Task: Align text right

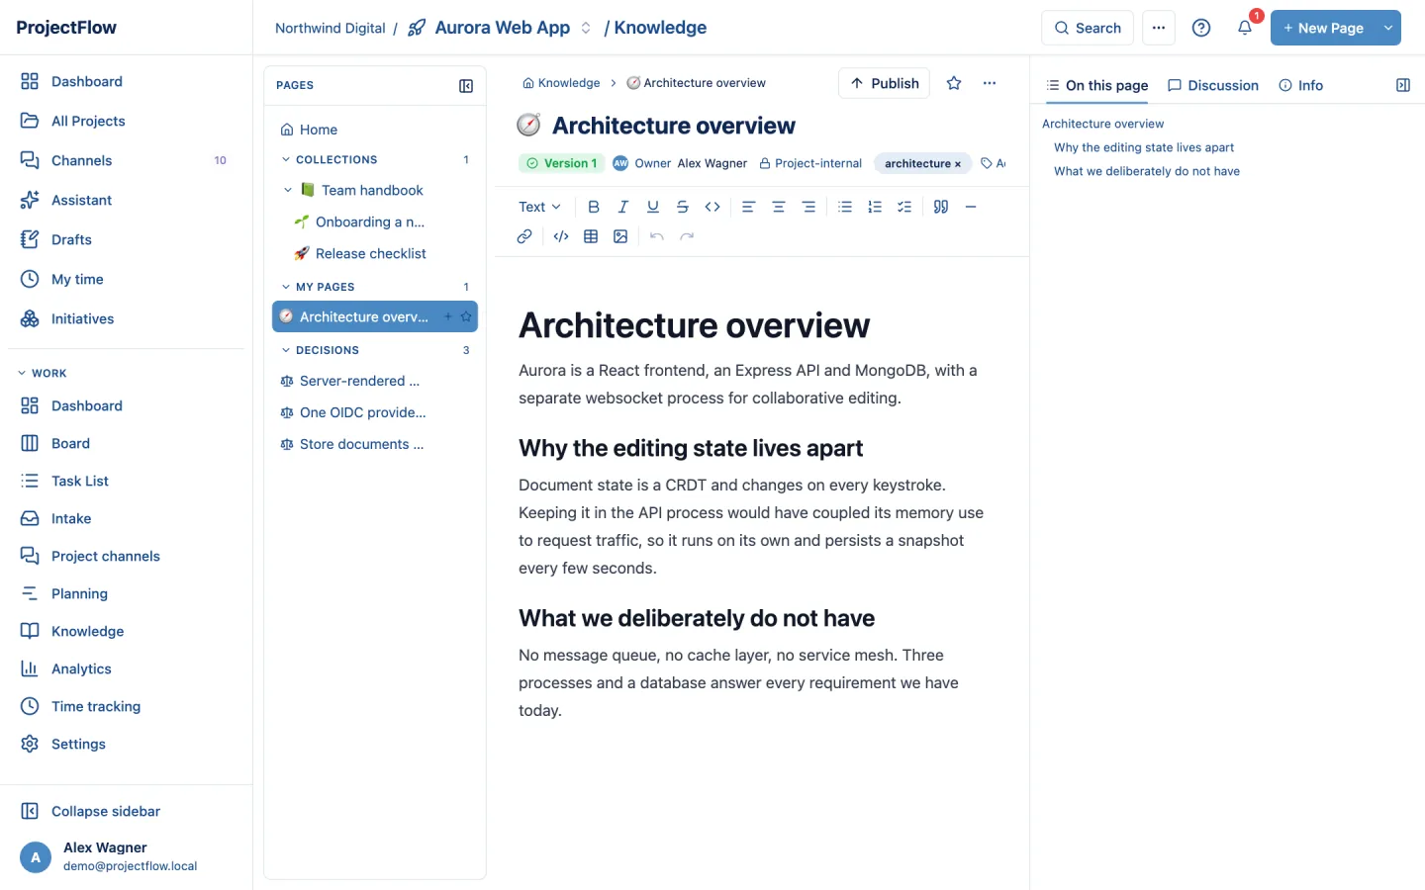Action: click(x=808, y=207)
